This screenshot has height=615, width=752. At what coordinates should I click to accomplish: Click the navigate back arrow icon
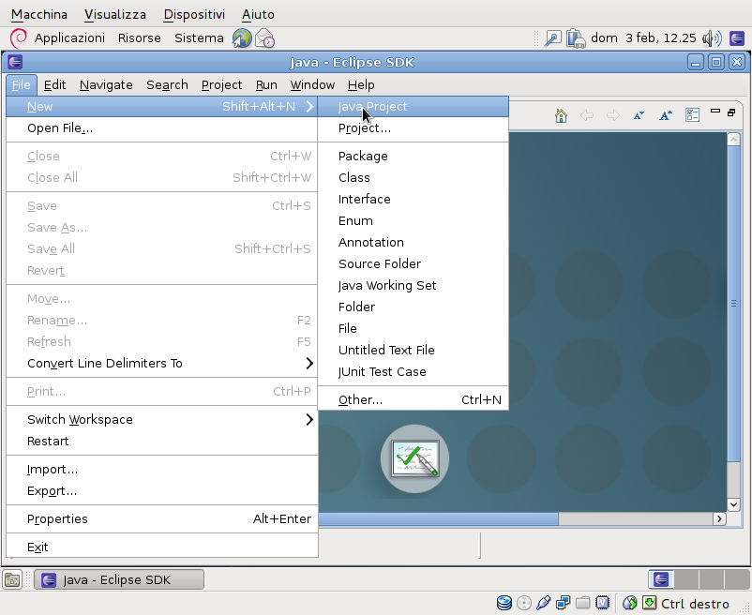point(587,115)
